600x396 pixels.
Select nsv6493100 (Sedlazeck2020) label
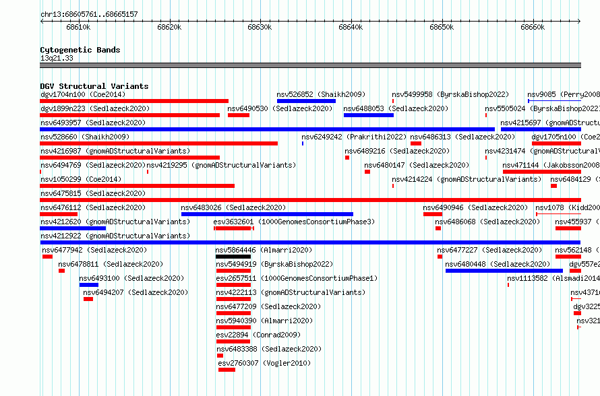click(131, 278)
